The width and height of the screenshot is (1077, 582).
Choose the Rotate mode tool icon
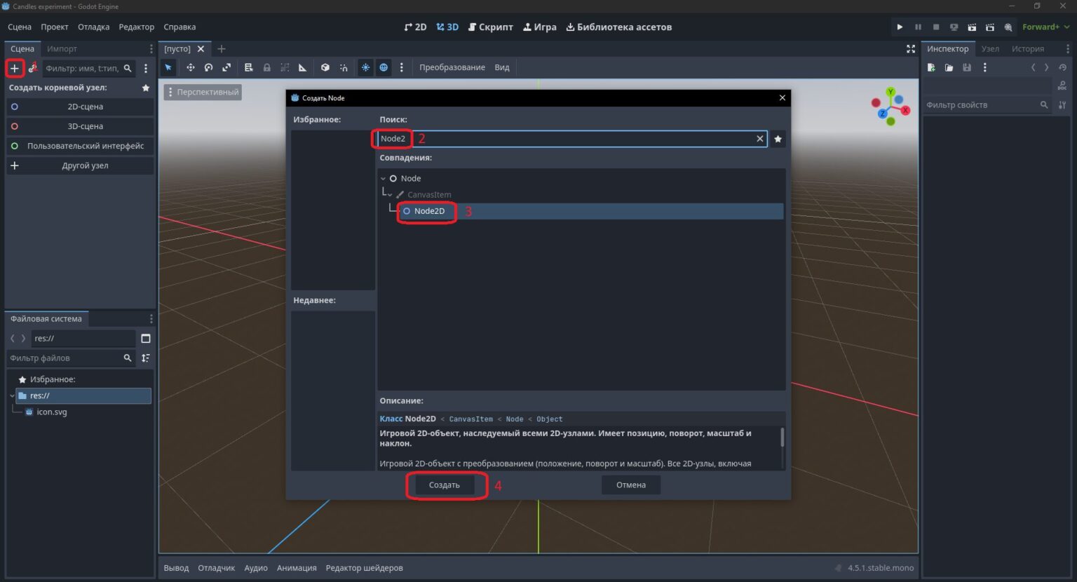click(x=208, y=67)
